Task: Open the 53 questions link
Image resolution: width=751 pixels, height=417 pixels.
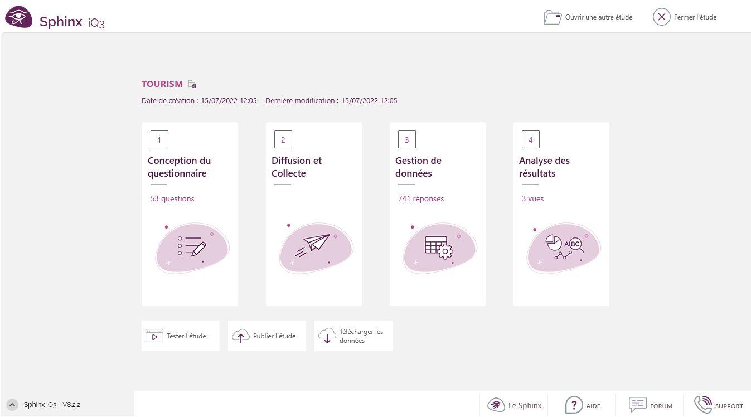Action: (172, 198)
